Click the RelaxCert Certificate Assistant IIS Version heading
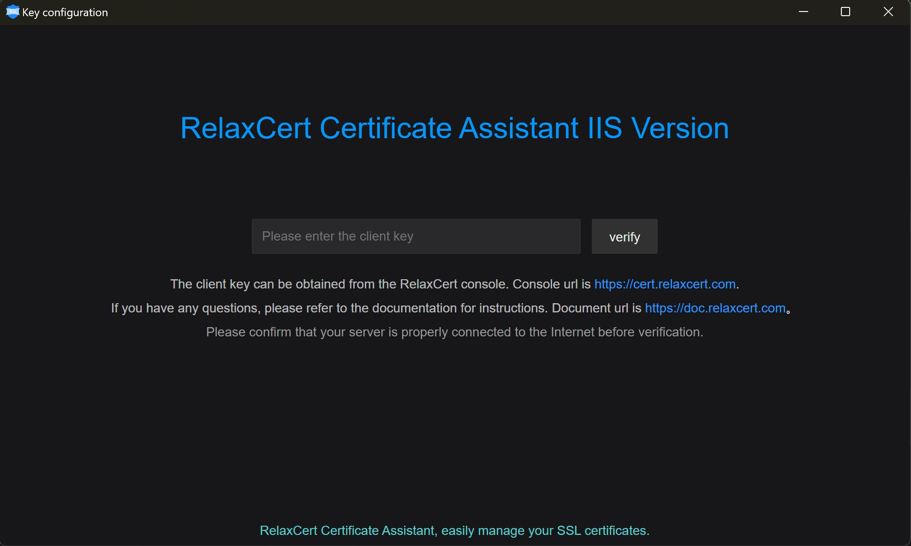Viewport: 911px width, 546px height. click(455, 128)
